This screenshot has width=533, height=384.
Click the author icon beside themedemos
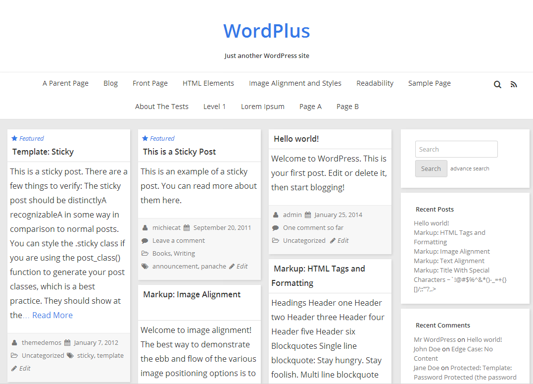tap(14, 342)
